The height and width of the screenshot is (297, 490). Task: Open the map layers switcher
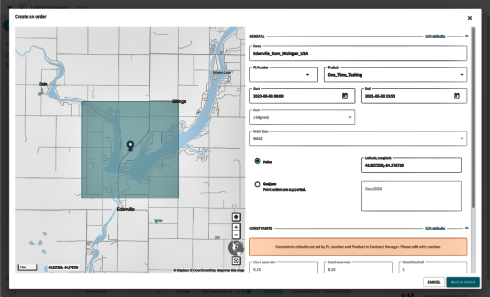tap(236, 217)
